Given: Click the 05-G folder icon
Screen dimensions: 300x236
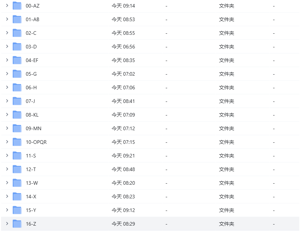Looking at the screenshot, I should (17, 74).
